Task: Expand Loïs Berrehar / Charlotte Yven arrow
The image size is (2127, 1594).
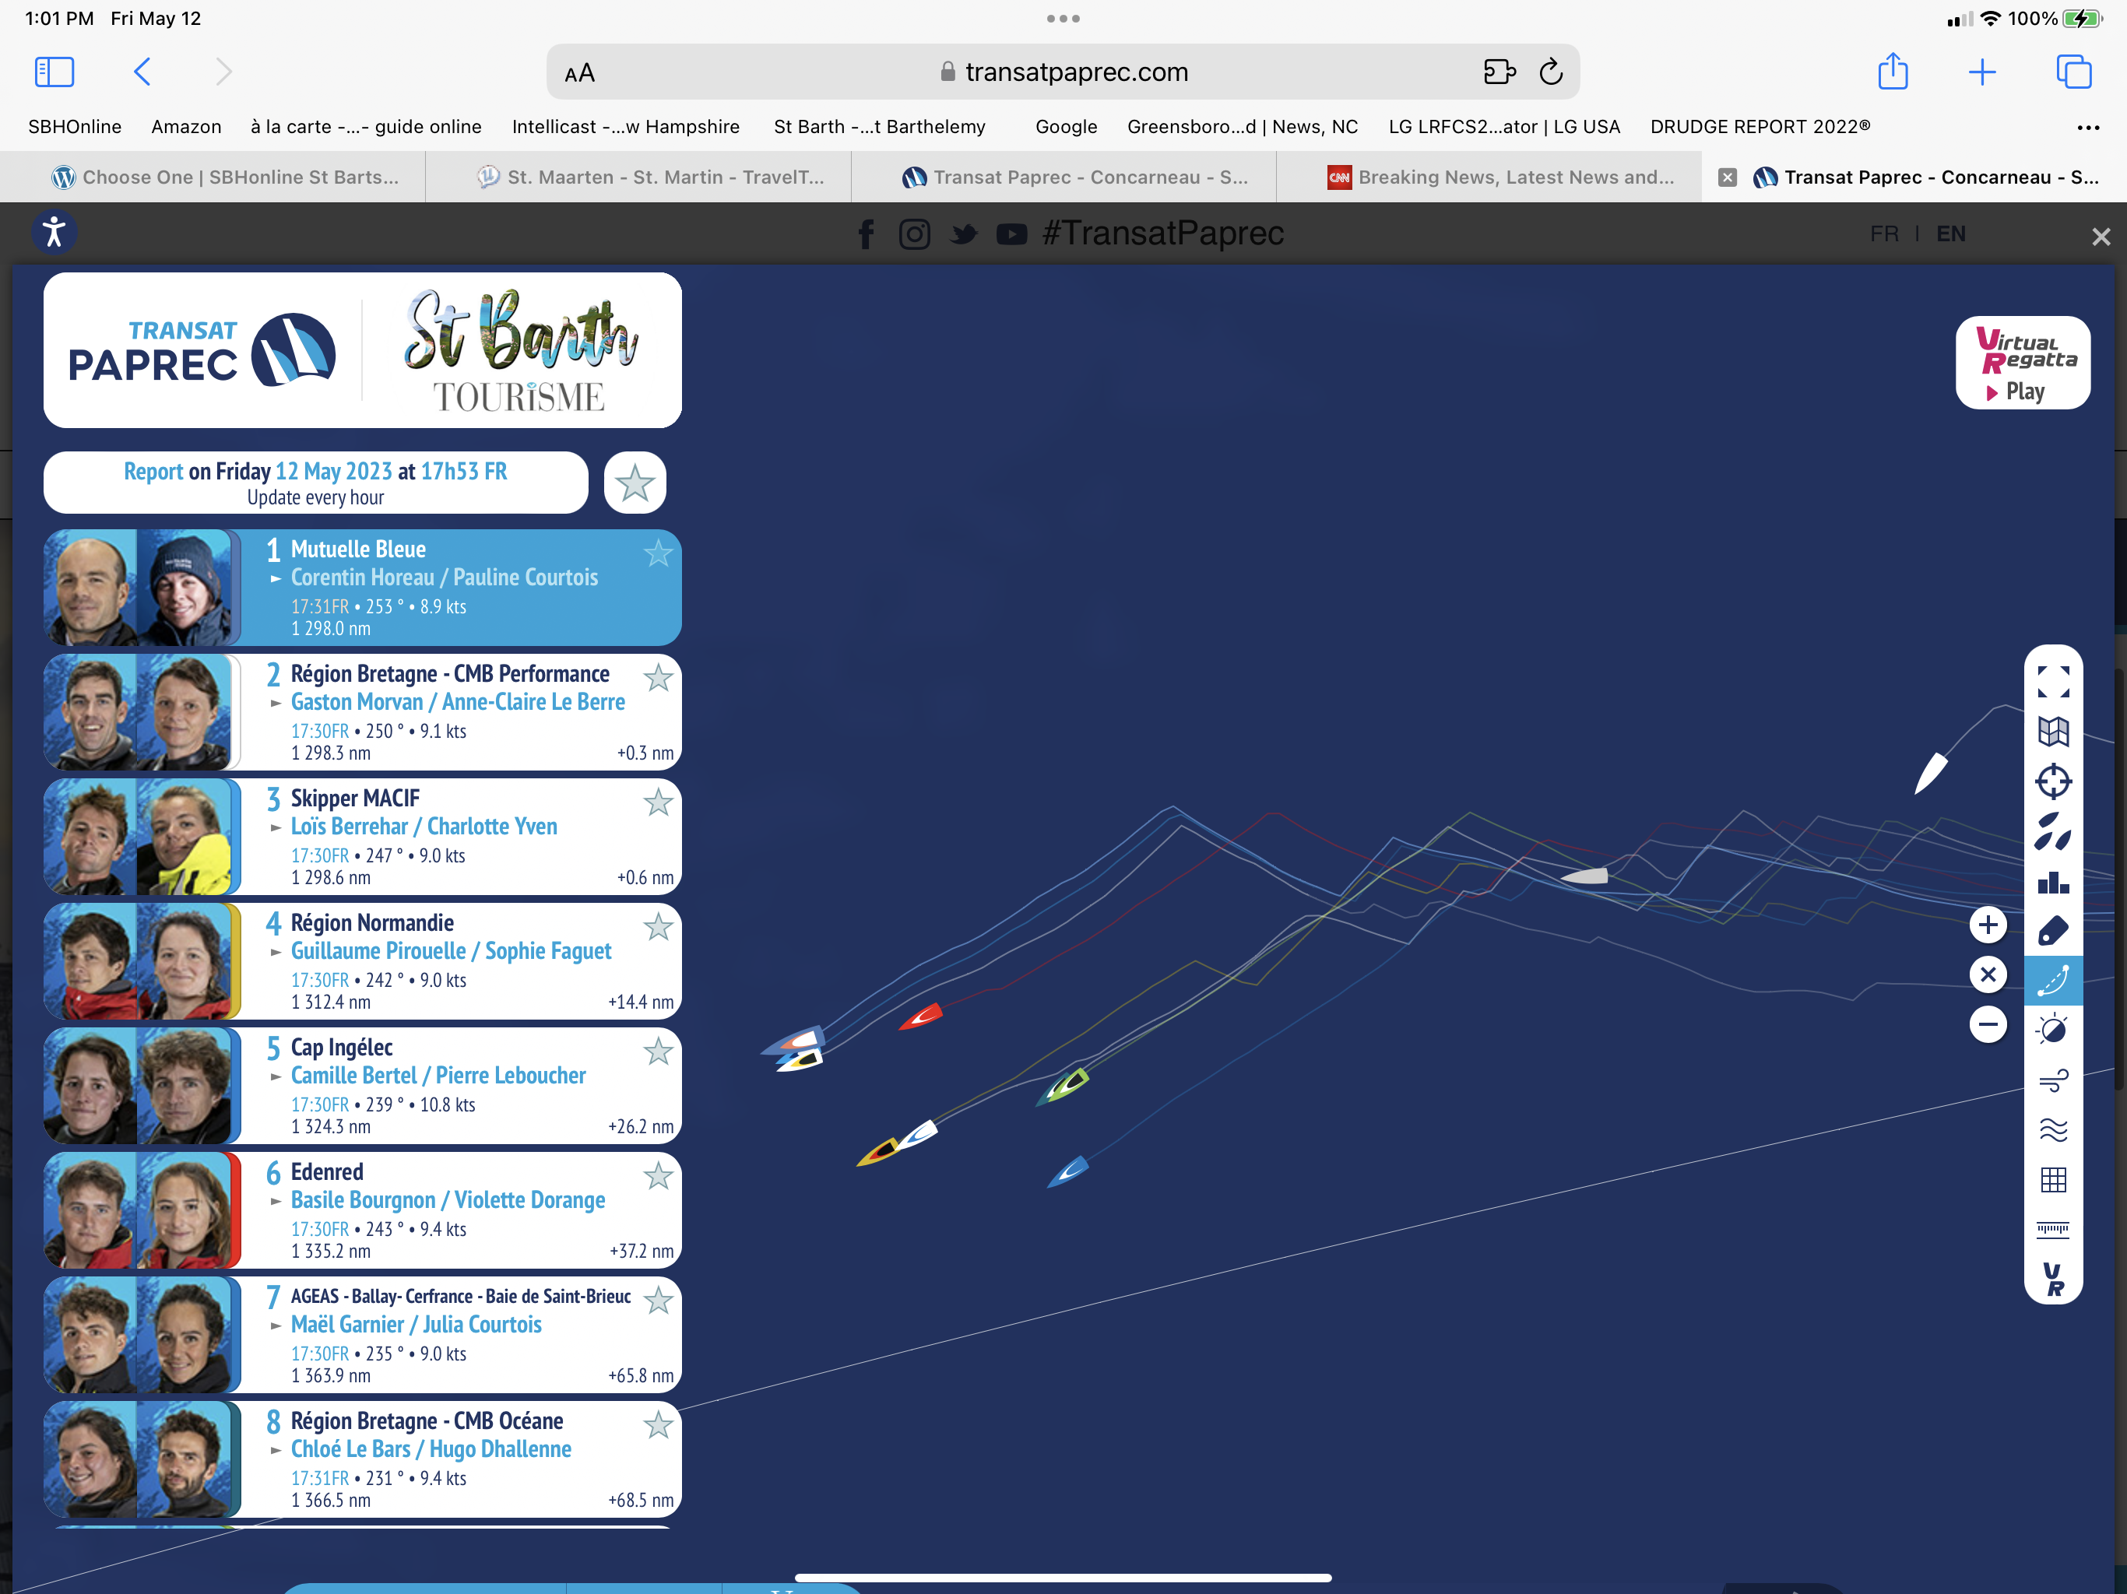Action: tap(276, 828)
